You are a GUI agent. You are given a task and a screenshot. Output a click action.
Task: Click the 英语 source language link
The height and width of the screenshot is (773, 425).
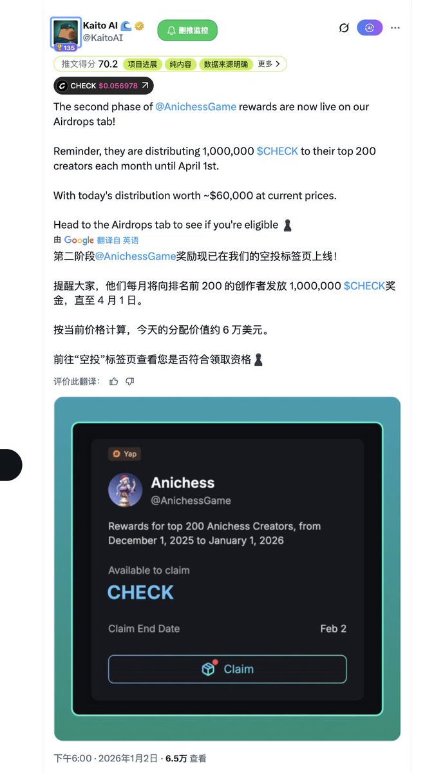[x=131, y=240]
